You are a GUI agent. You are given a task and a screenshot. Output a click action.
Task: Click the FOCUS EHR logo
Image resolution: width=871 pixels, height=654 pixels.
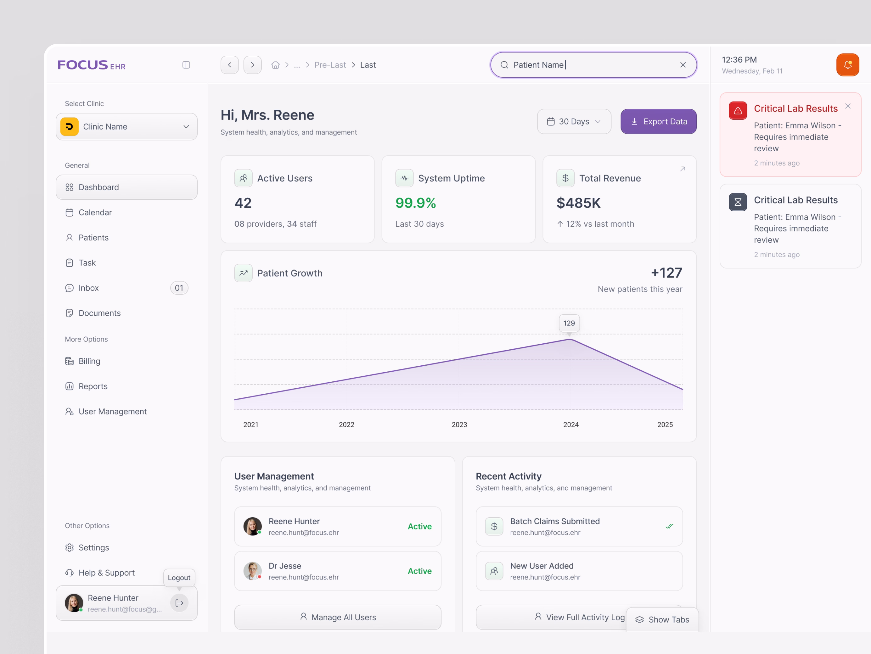pos(91,65)
